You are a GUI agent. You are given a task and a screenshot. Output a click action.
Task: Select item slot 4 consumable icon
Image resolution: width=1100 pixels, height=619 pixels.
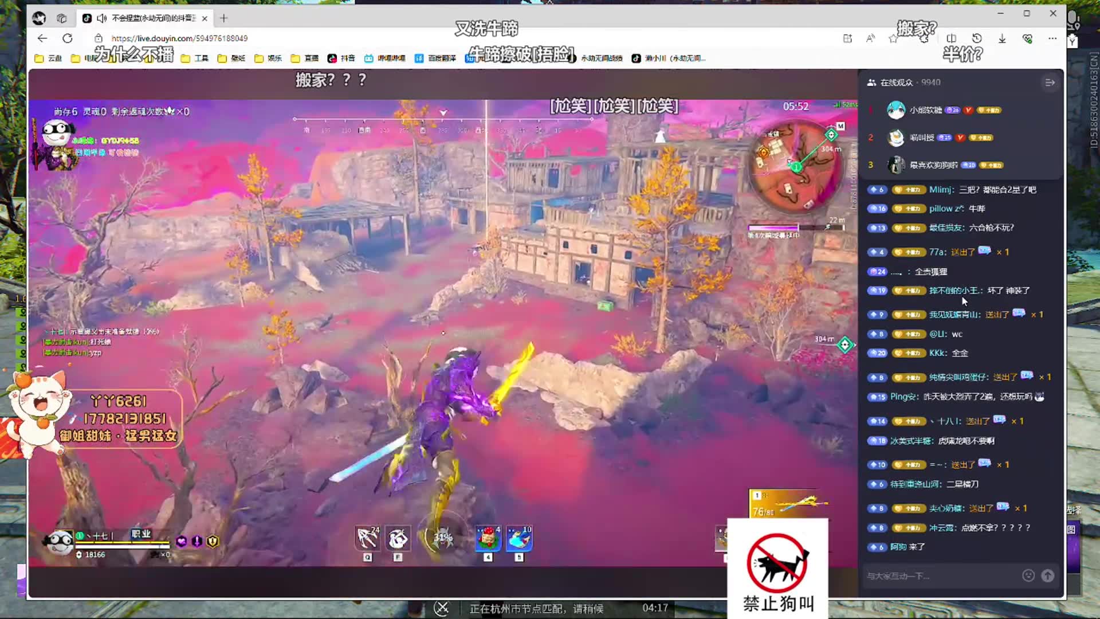(488, 538)
